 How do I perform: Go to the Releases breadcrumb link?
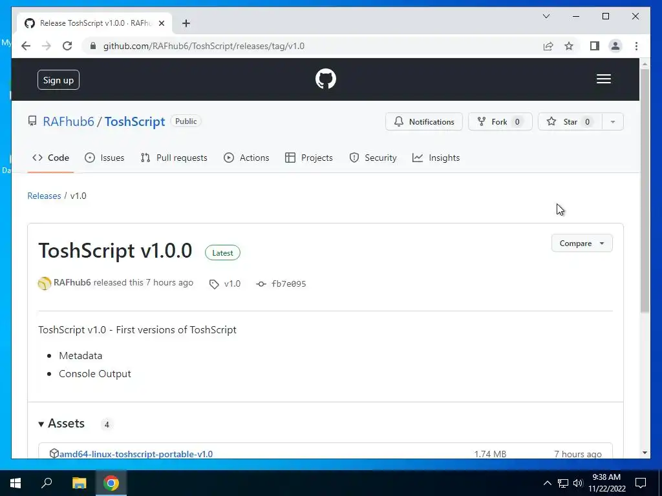click(44, 196)
